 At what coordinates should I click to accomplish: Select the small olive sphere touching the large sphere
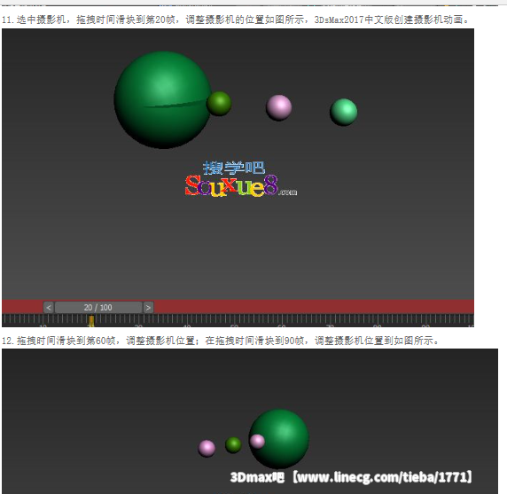pos(219,104)
